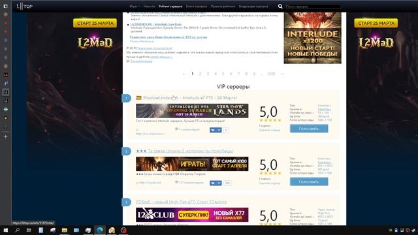Open the Mail app on the taskbar

pos(76,230)
